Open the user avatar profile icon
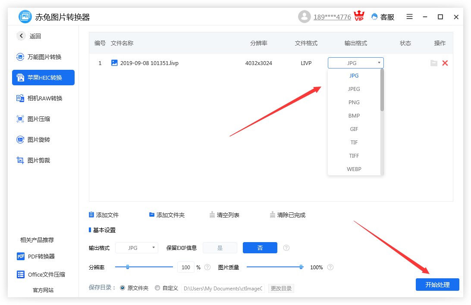Screen dimensions: 471x305 coord(304,16)
